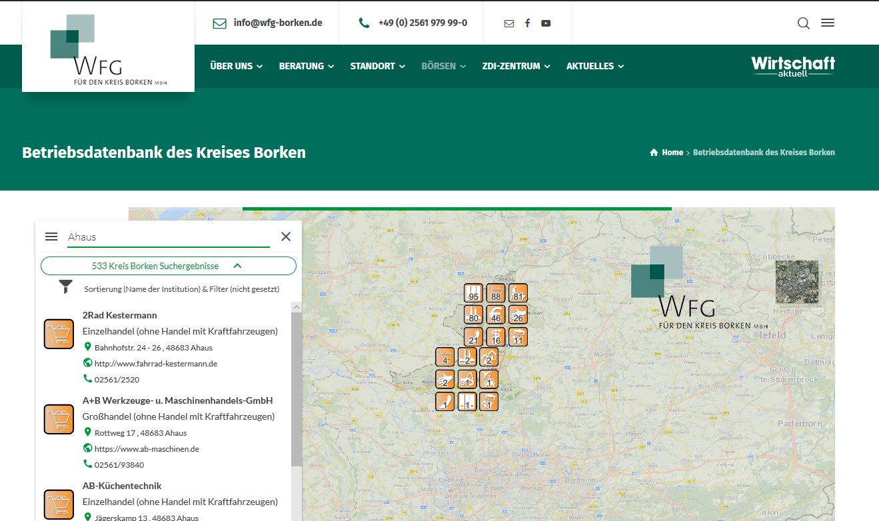Open the factory cluster marker showing 80
879x521 pixels.
[x=473, y=315]
